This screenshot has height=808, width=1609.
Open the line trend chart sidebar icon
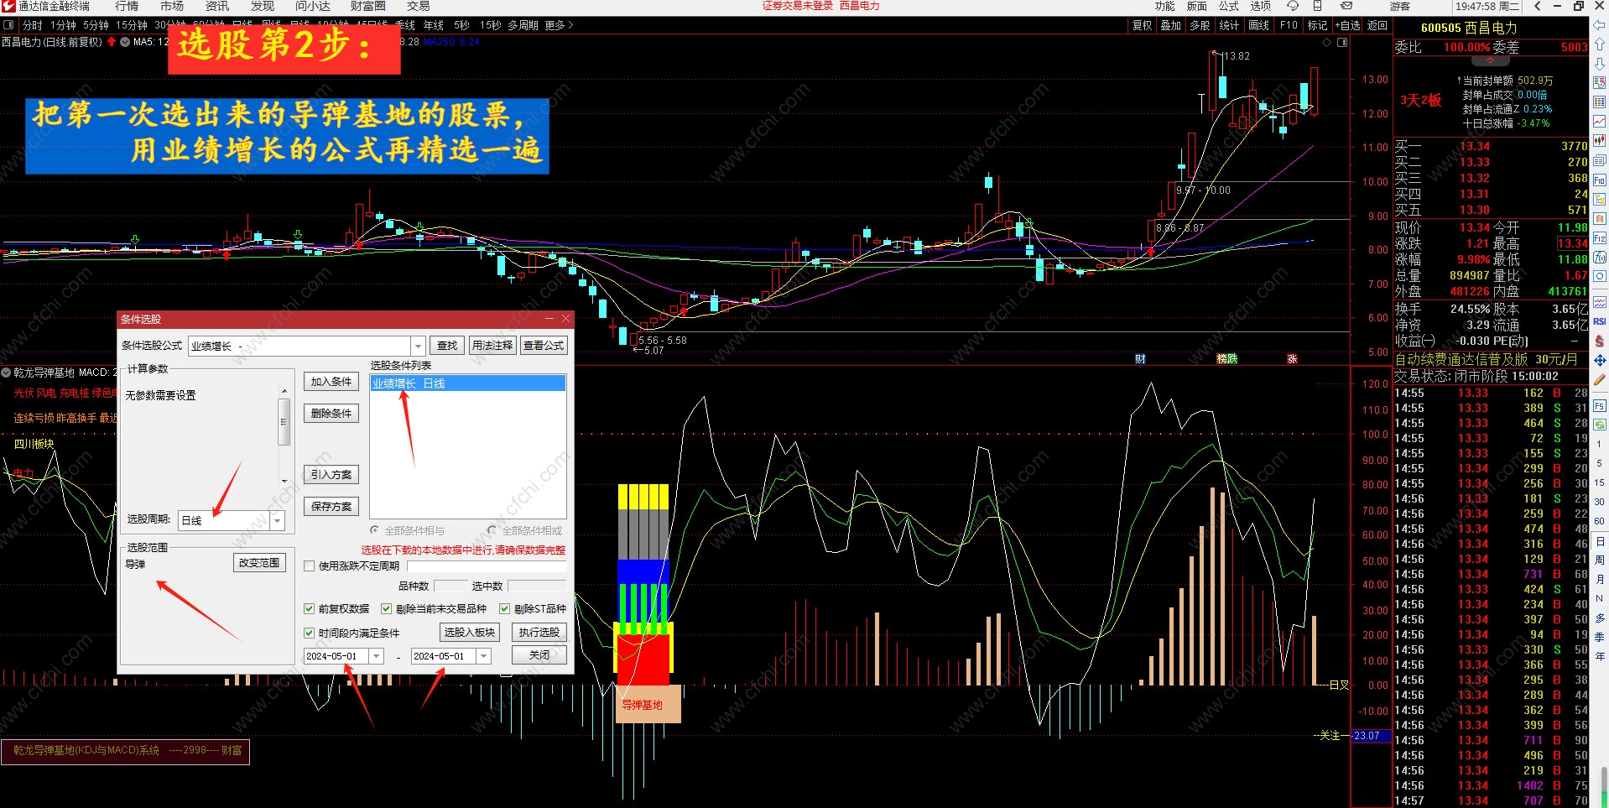1600,122
